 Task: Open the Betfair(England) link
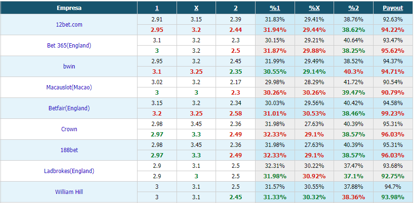pos(69,108)
